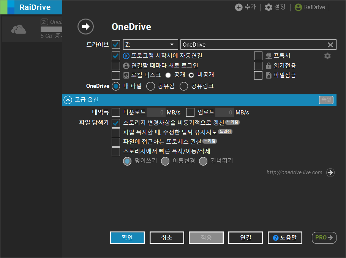Enable the 프록시 checkbox
This screenshot has height=258, width=346.
[258, 56]
